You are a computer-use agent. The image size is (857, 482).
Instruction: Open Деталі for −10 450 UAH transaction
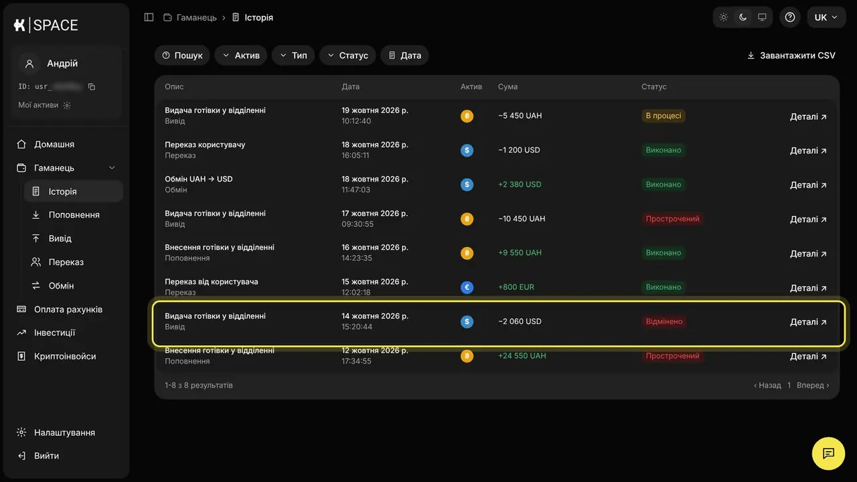pos(808,220)
